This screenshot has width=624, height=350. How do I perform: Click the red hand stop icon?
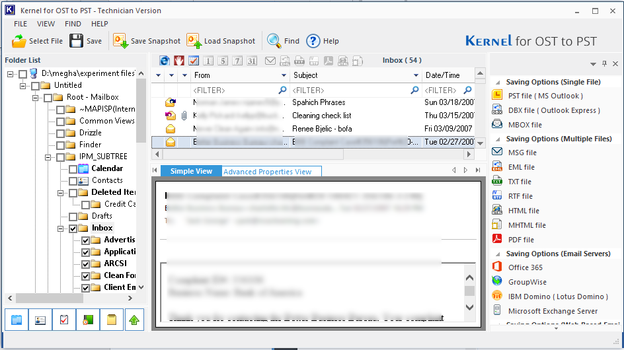pyautogui.click(x=178, y=61)
